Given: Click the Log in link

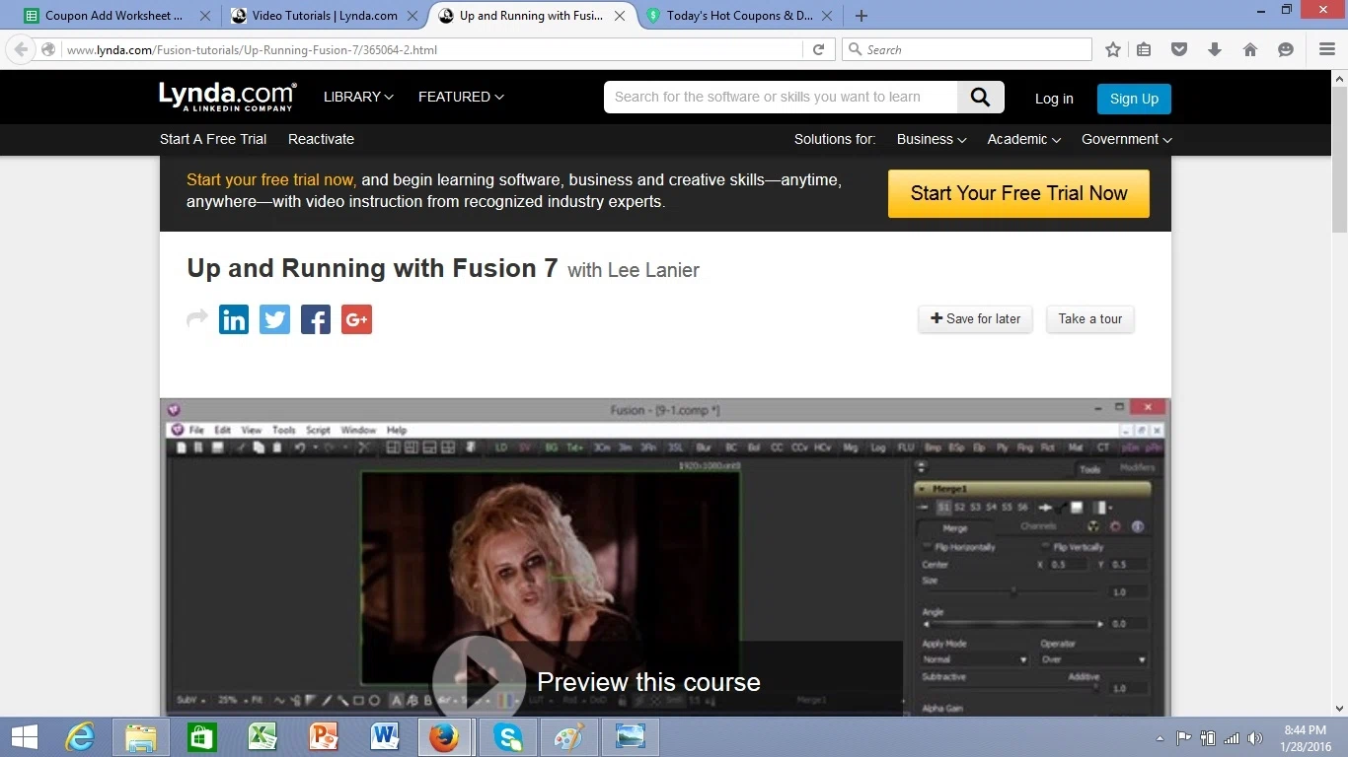Looking at the screenshot, I should point(1054,99).
